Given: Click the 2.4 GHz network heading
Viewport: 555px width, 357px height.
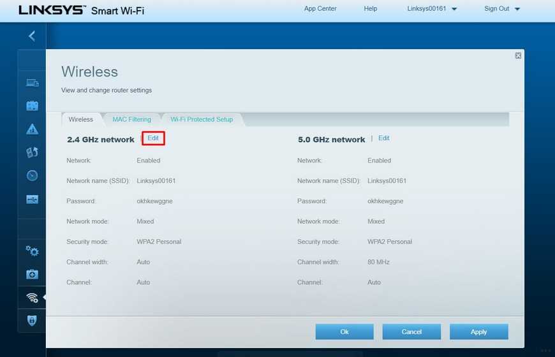Looking at the screenshot, I should click(101, 140).
